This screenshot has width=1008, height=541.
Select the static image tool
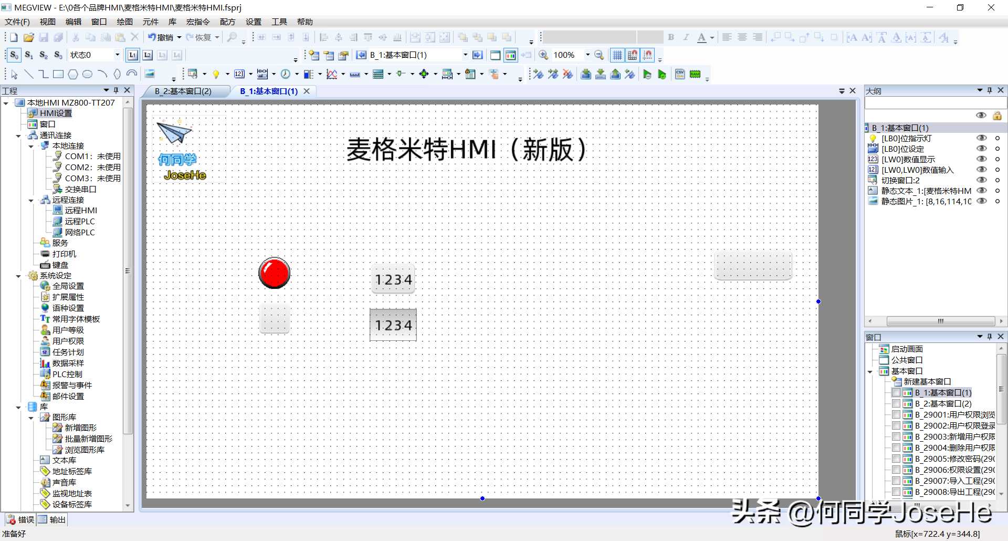tap(150, 74)
